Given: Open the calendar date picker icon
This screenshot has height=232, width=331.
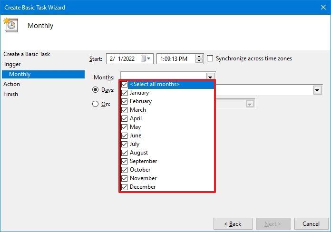Looking at the screenshot, I should pos(146,58).
